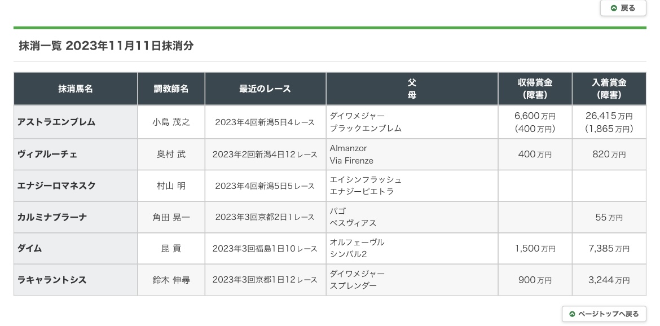
Task: Click sire name Almanzor
Action: coord(348,148)
